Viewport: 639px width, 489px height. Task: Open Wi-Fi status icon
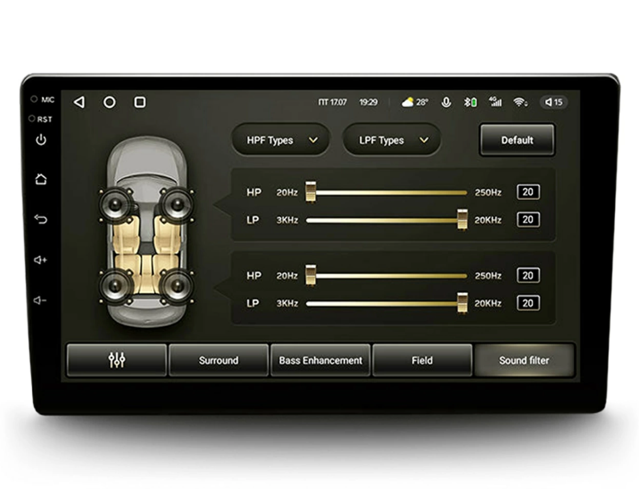(x=520, y=102)
